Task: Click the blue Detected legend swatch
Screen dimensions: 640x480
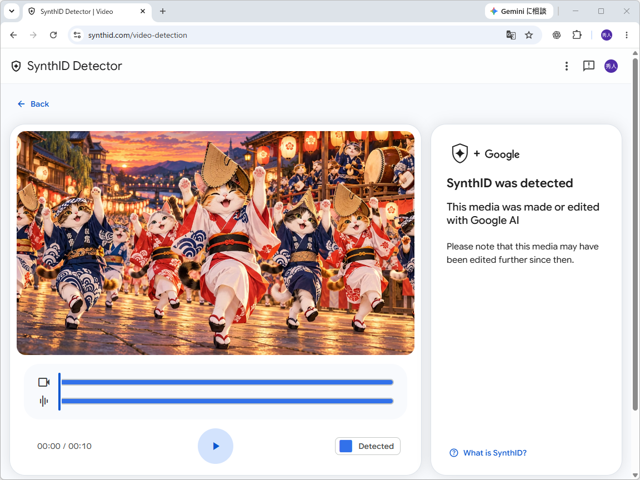Action: click(346, 446)
